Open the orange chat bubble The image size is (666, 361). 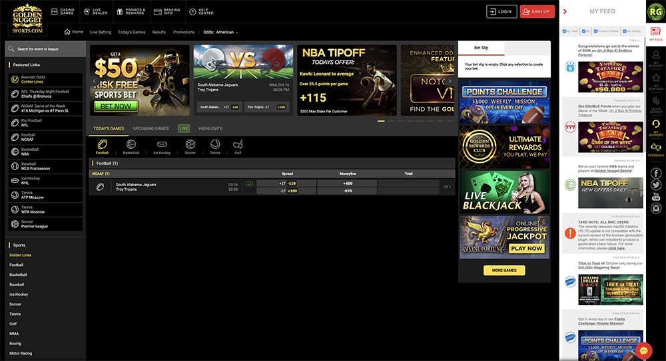point(643,351)
